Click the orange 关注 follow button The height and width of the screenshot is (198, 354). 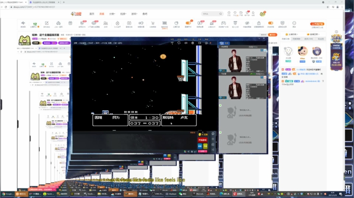(272, 35)
